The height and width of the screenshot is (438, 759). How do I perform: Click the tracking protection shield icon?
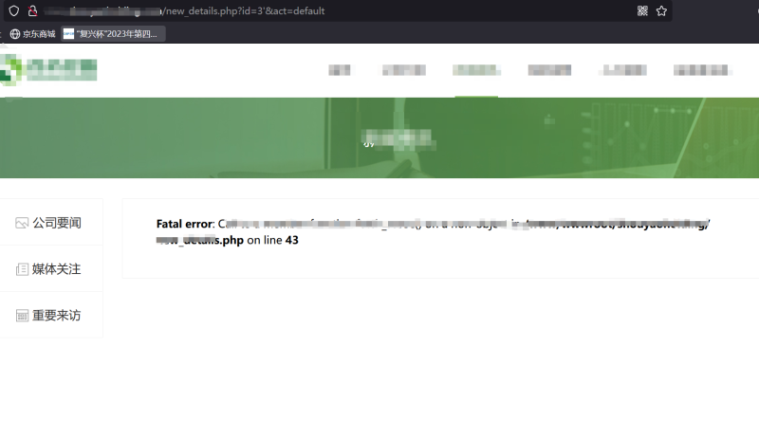13,10
